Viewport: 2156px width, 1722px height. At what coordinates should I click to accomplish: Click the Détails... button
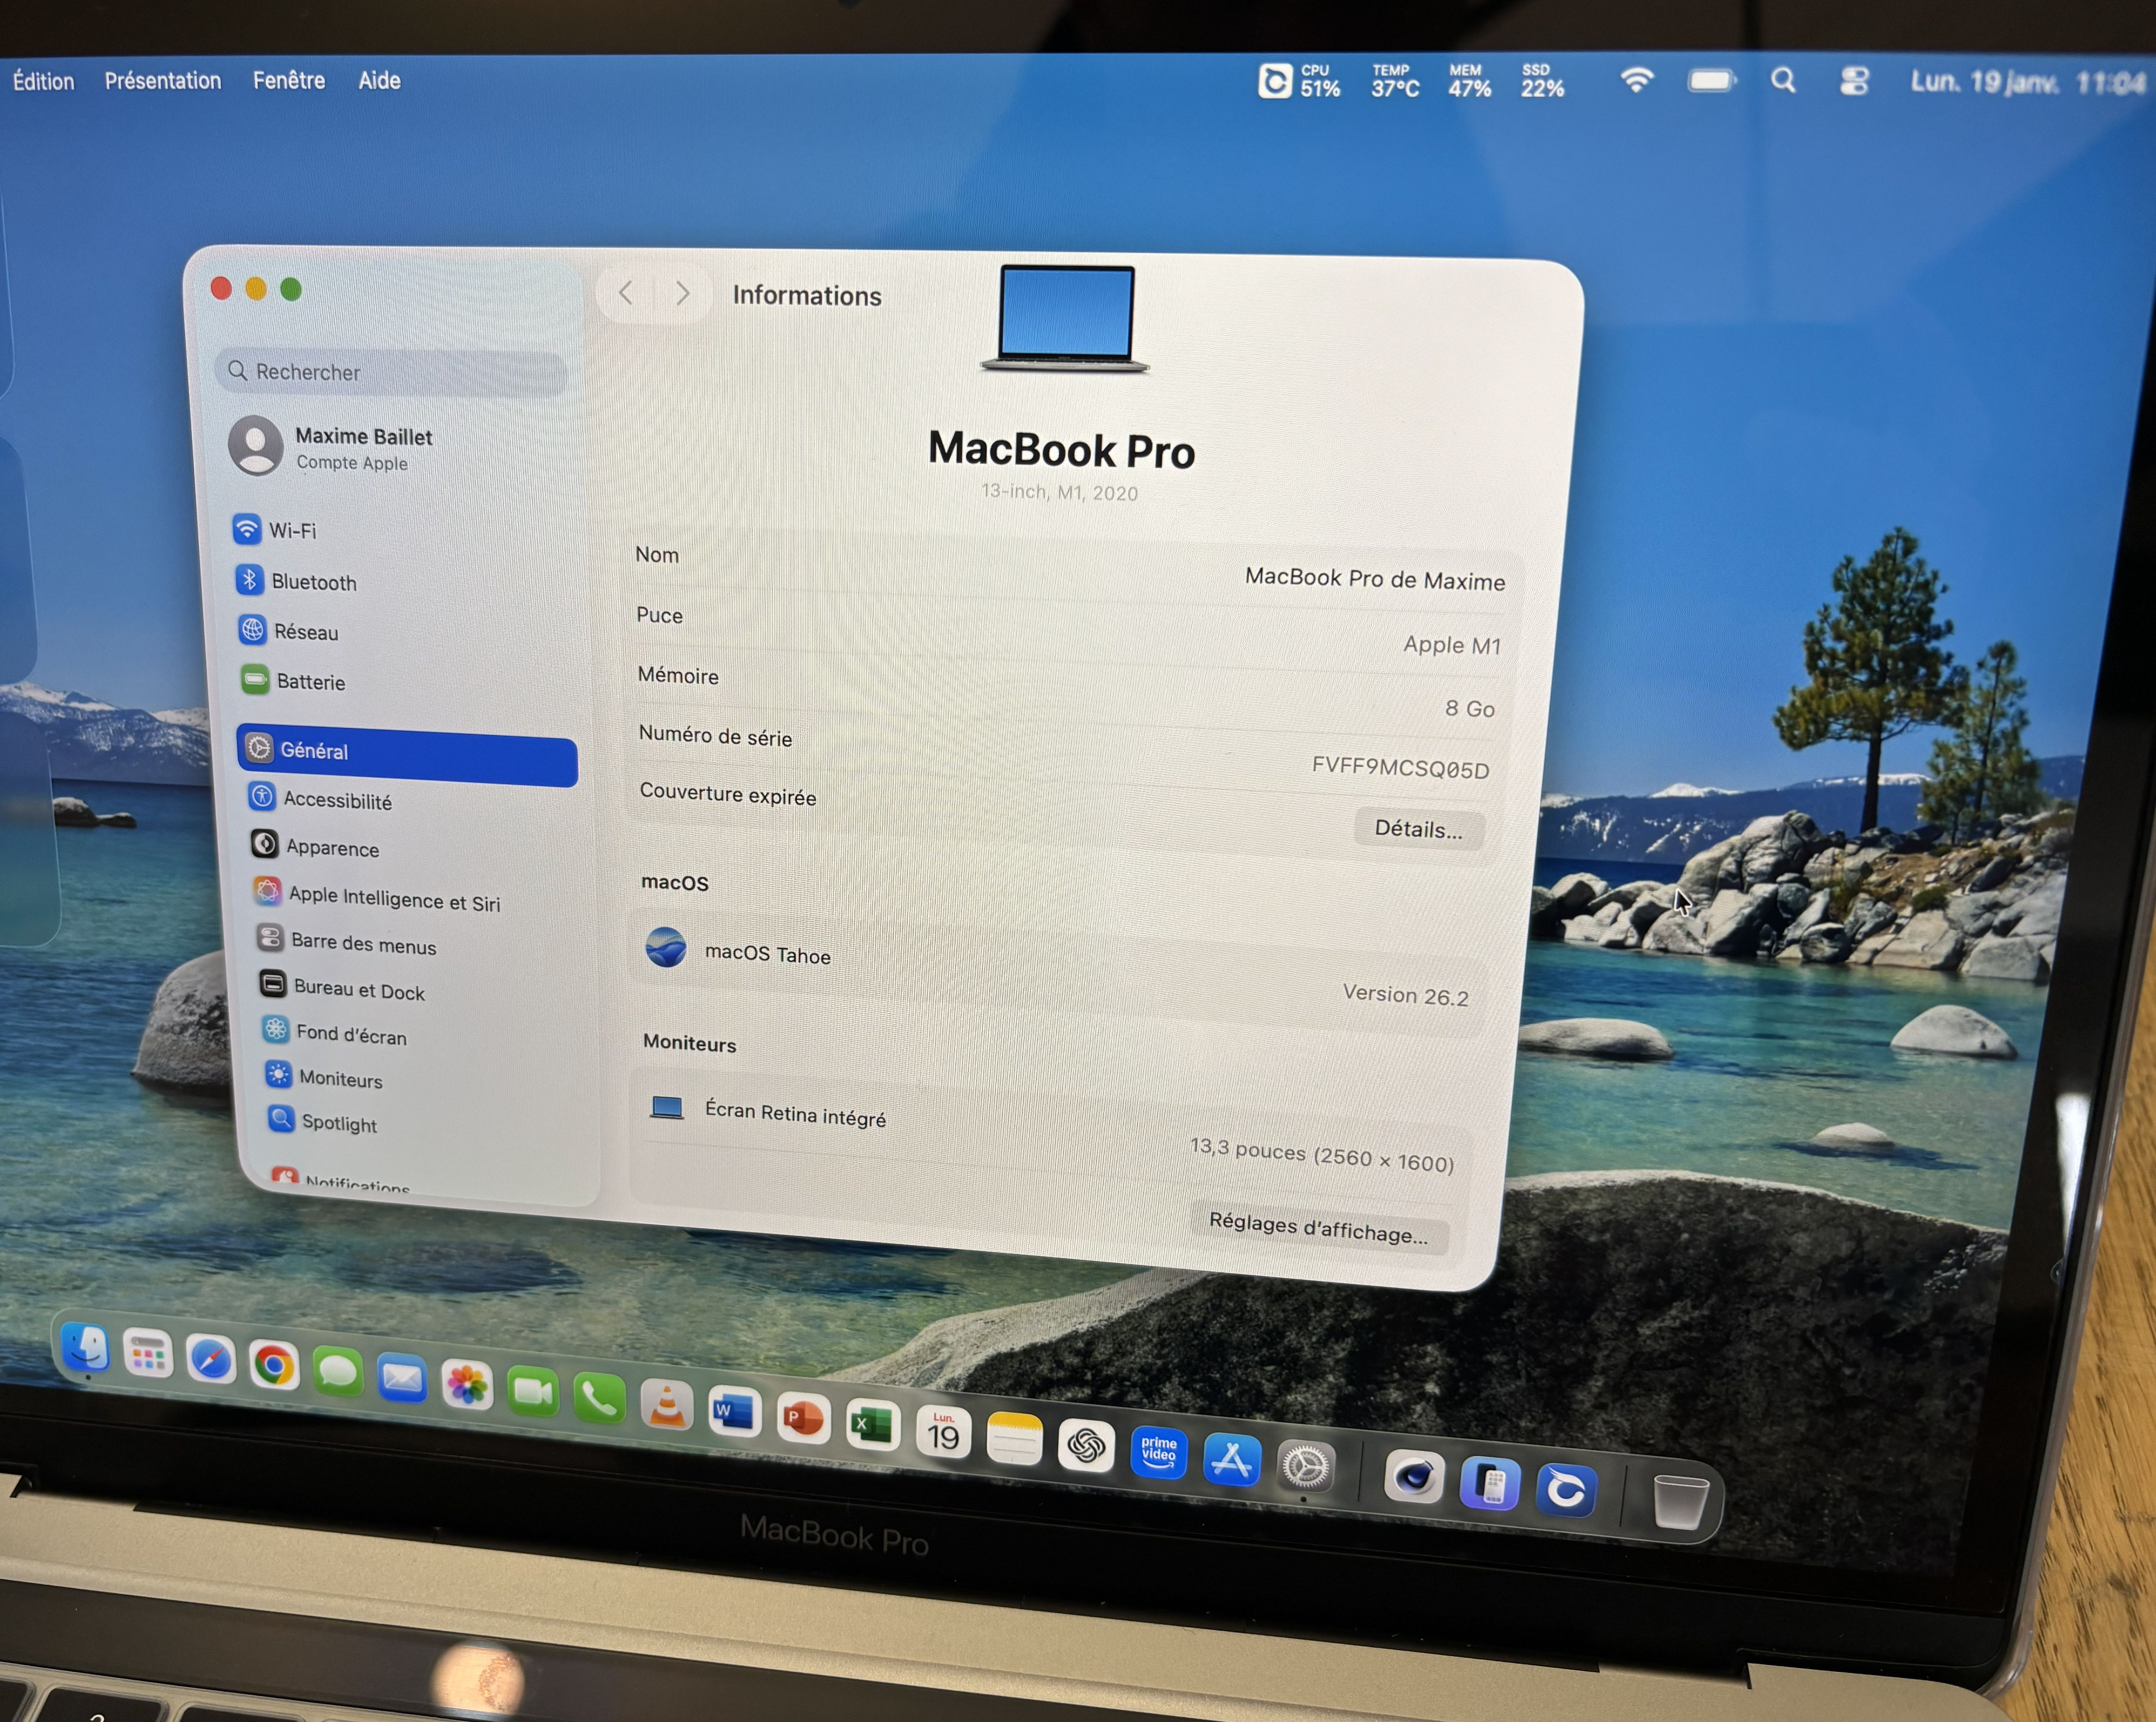click(1417, 829)
